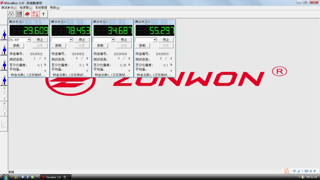This screenshot has width=320, height=180.
Task: Click the PM 01:14 taskbar clock
Action: coord(312,177)
